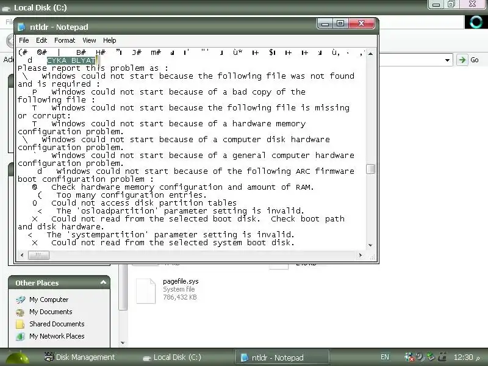This screenshot has height=366, width=488.
Task: Select the pagefile.sys file icon
Action: [x=146, y=291]
